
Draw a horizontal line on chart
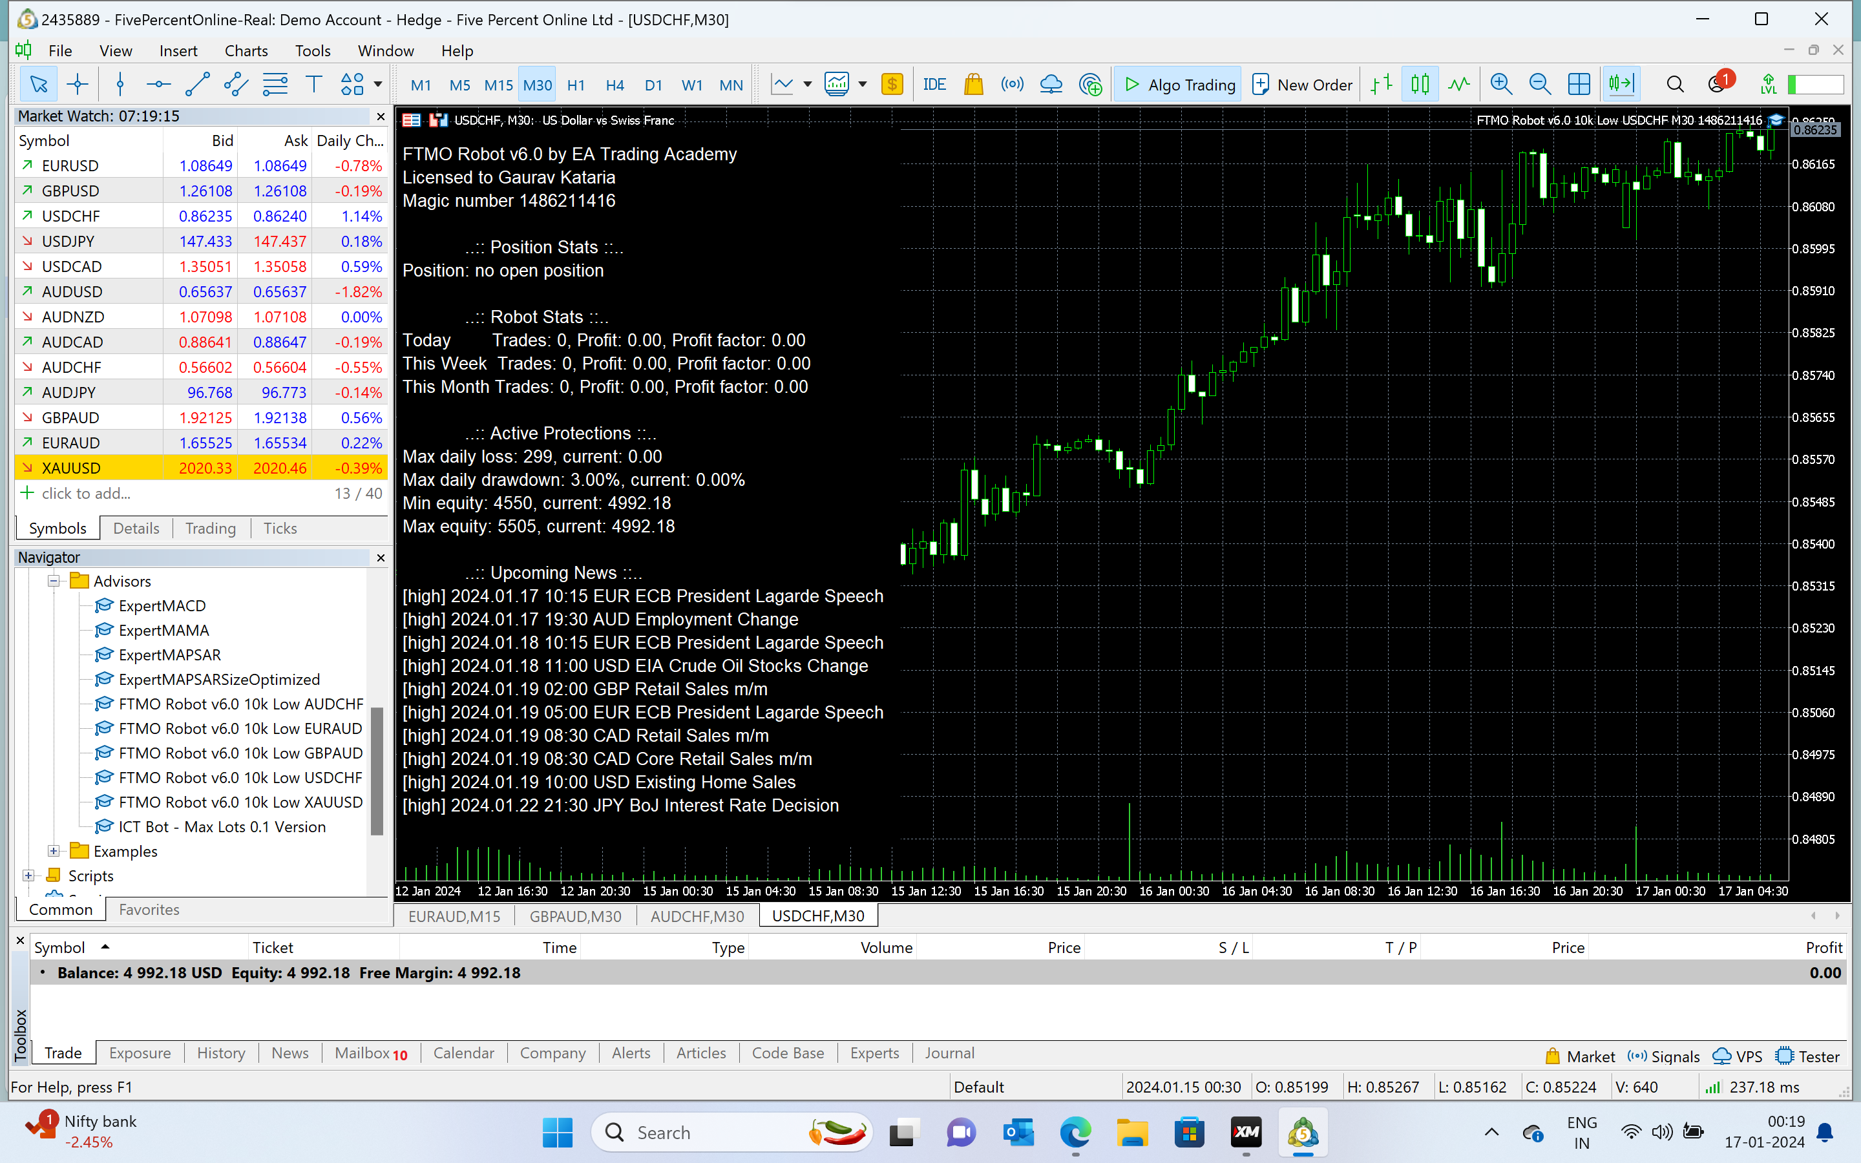pyautogui.click(x=158, y=85)
